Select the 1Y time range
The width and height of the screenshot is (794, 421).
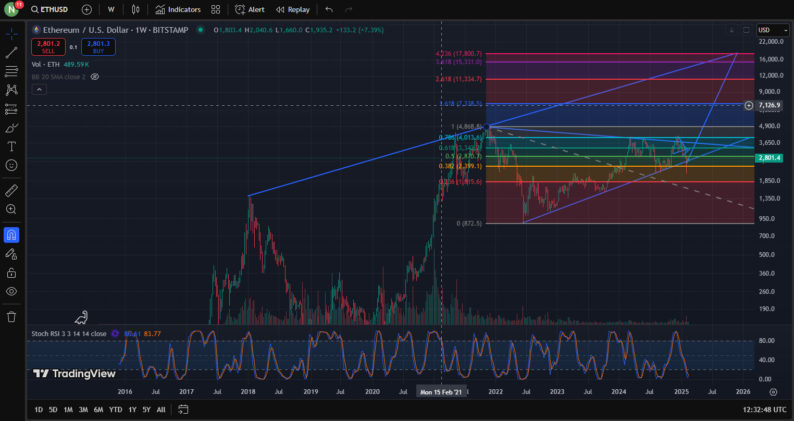pyautogui.click(x=132, y=410)
